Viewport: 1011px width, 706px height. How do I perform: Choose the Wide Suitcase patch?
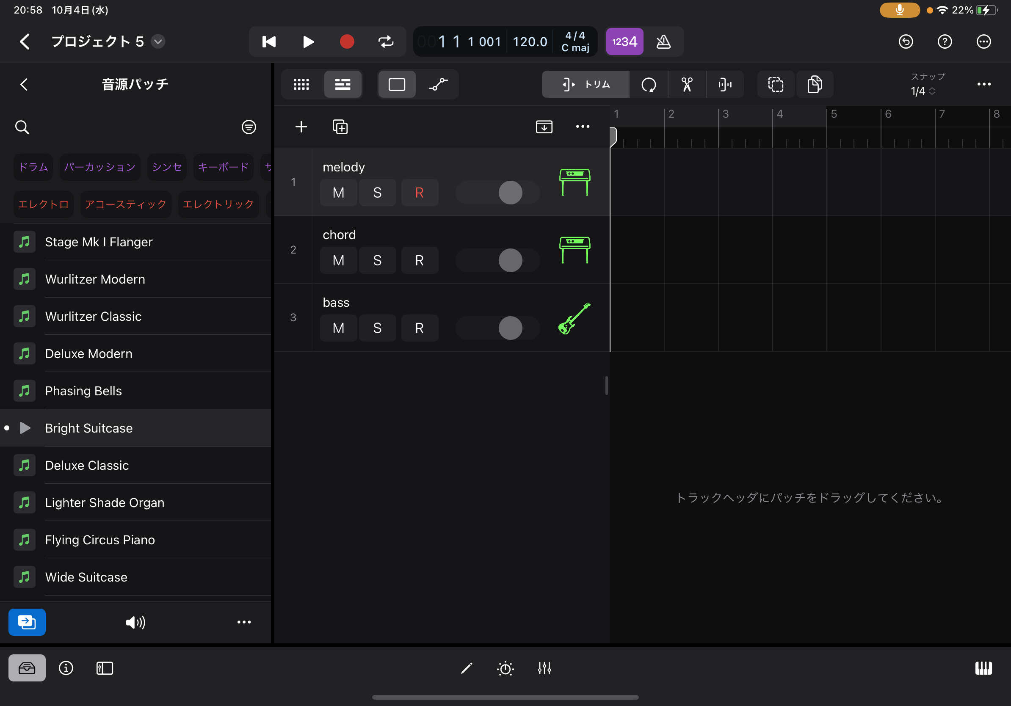click(135, 577)
